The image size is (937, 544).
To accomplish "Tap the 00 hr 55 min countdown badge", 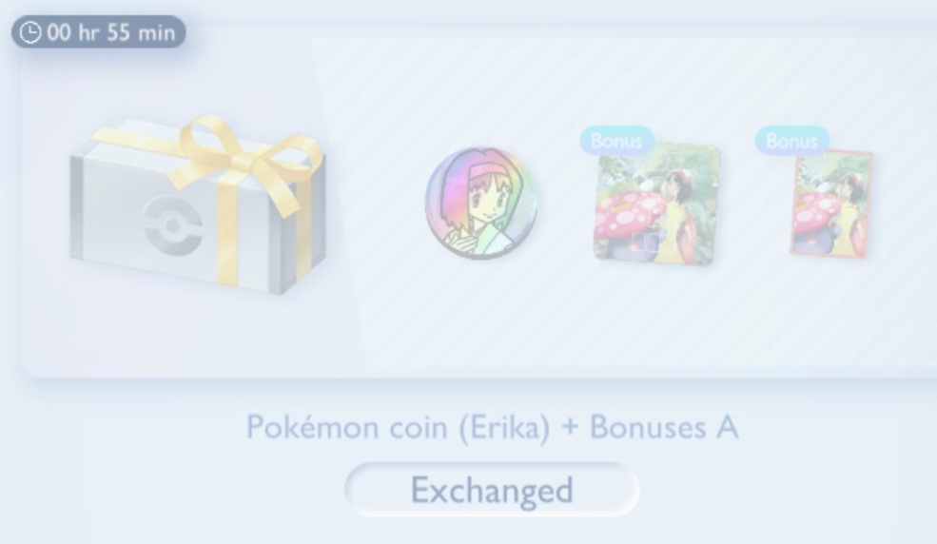I will point(99,32).
